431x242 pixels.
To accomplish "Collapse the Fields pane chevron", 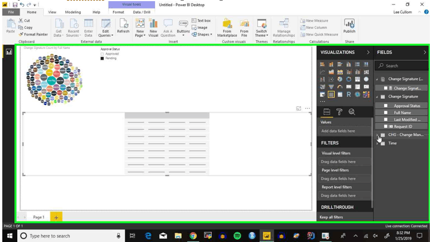I will click(x=425, y=52).
